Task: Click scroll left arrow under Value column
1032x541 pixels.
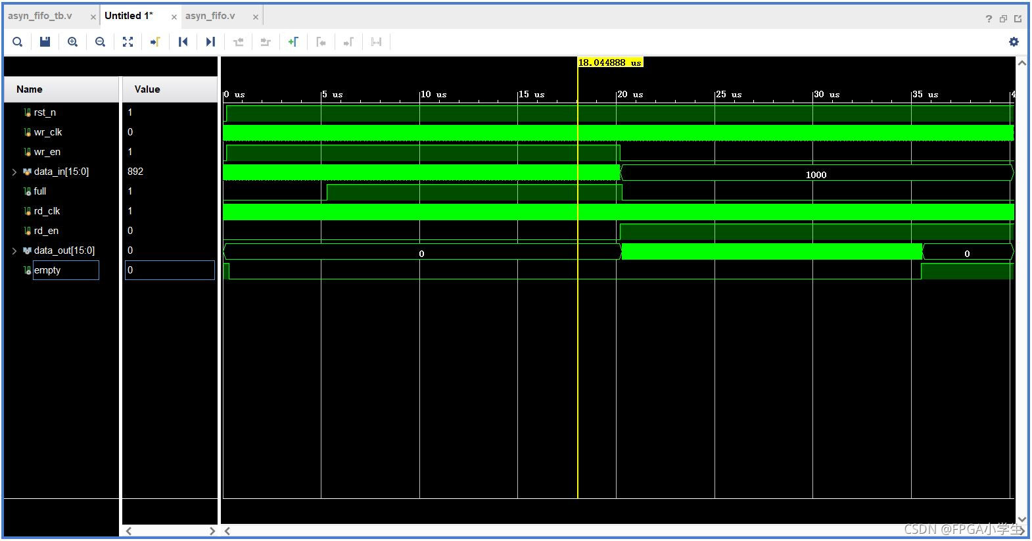Action: click(129, 531)
